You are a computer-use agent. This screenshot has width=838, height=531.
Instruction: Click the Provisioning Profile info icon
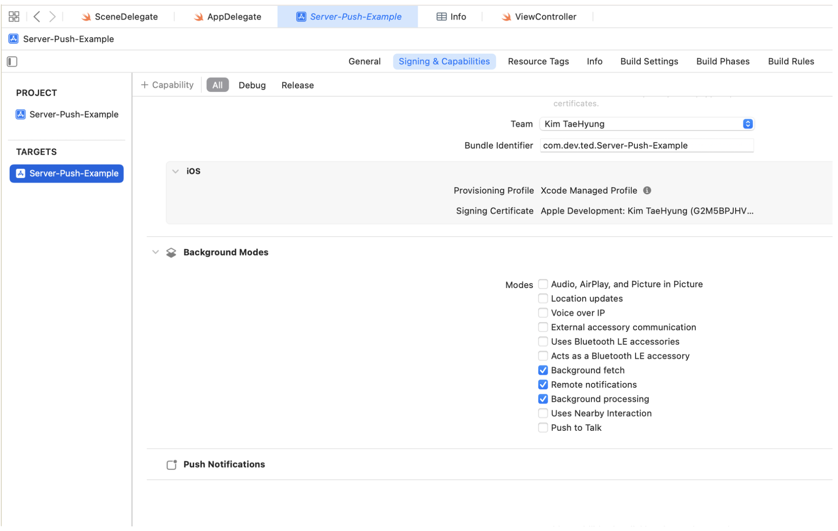click(647, 190)
